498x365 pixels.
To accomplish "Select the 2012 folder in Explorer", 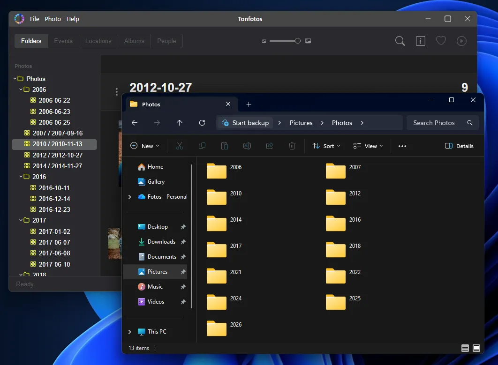I will point(344,197).
